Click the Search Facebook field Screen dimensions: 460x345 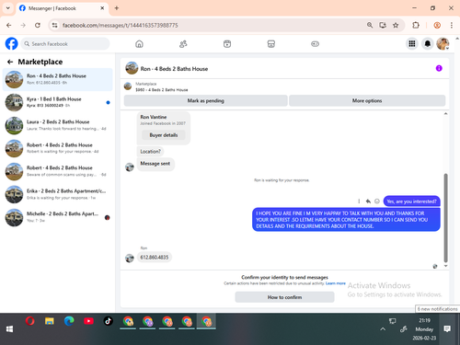pyautogui.click(x=65, y=44)
